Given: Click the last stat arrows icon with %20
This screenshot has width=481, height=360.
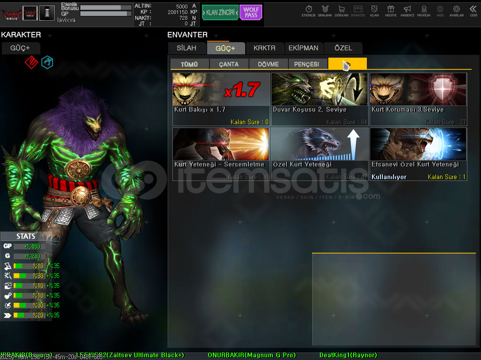Looking at the screenshot, I should click(8, 315).
